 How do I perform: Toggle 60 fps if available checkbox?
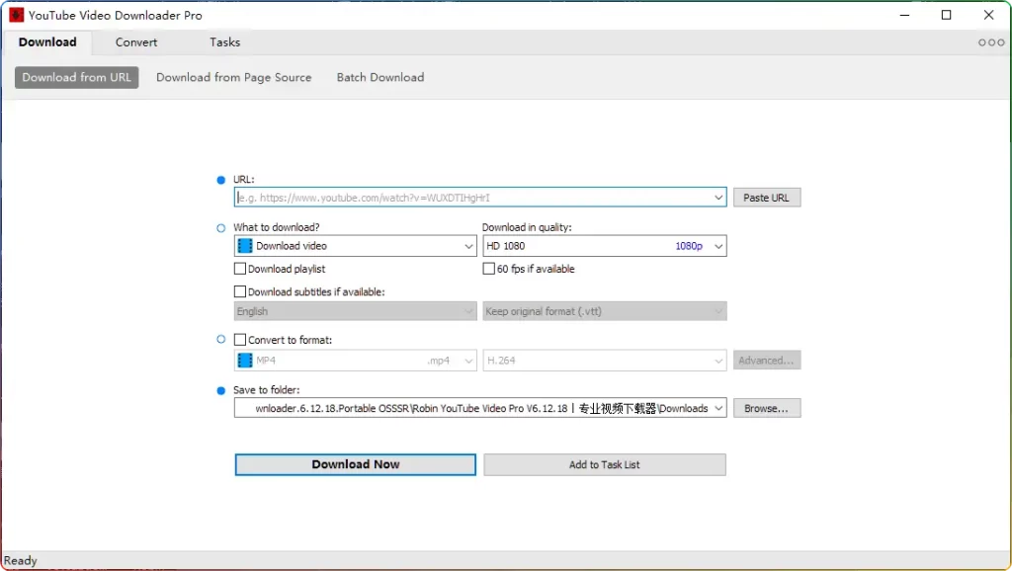point(488,269)
